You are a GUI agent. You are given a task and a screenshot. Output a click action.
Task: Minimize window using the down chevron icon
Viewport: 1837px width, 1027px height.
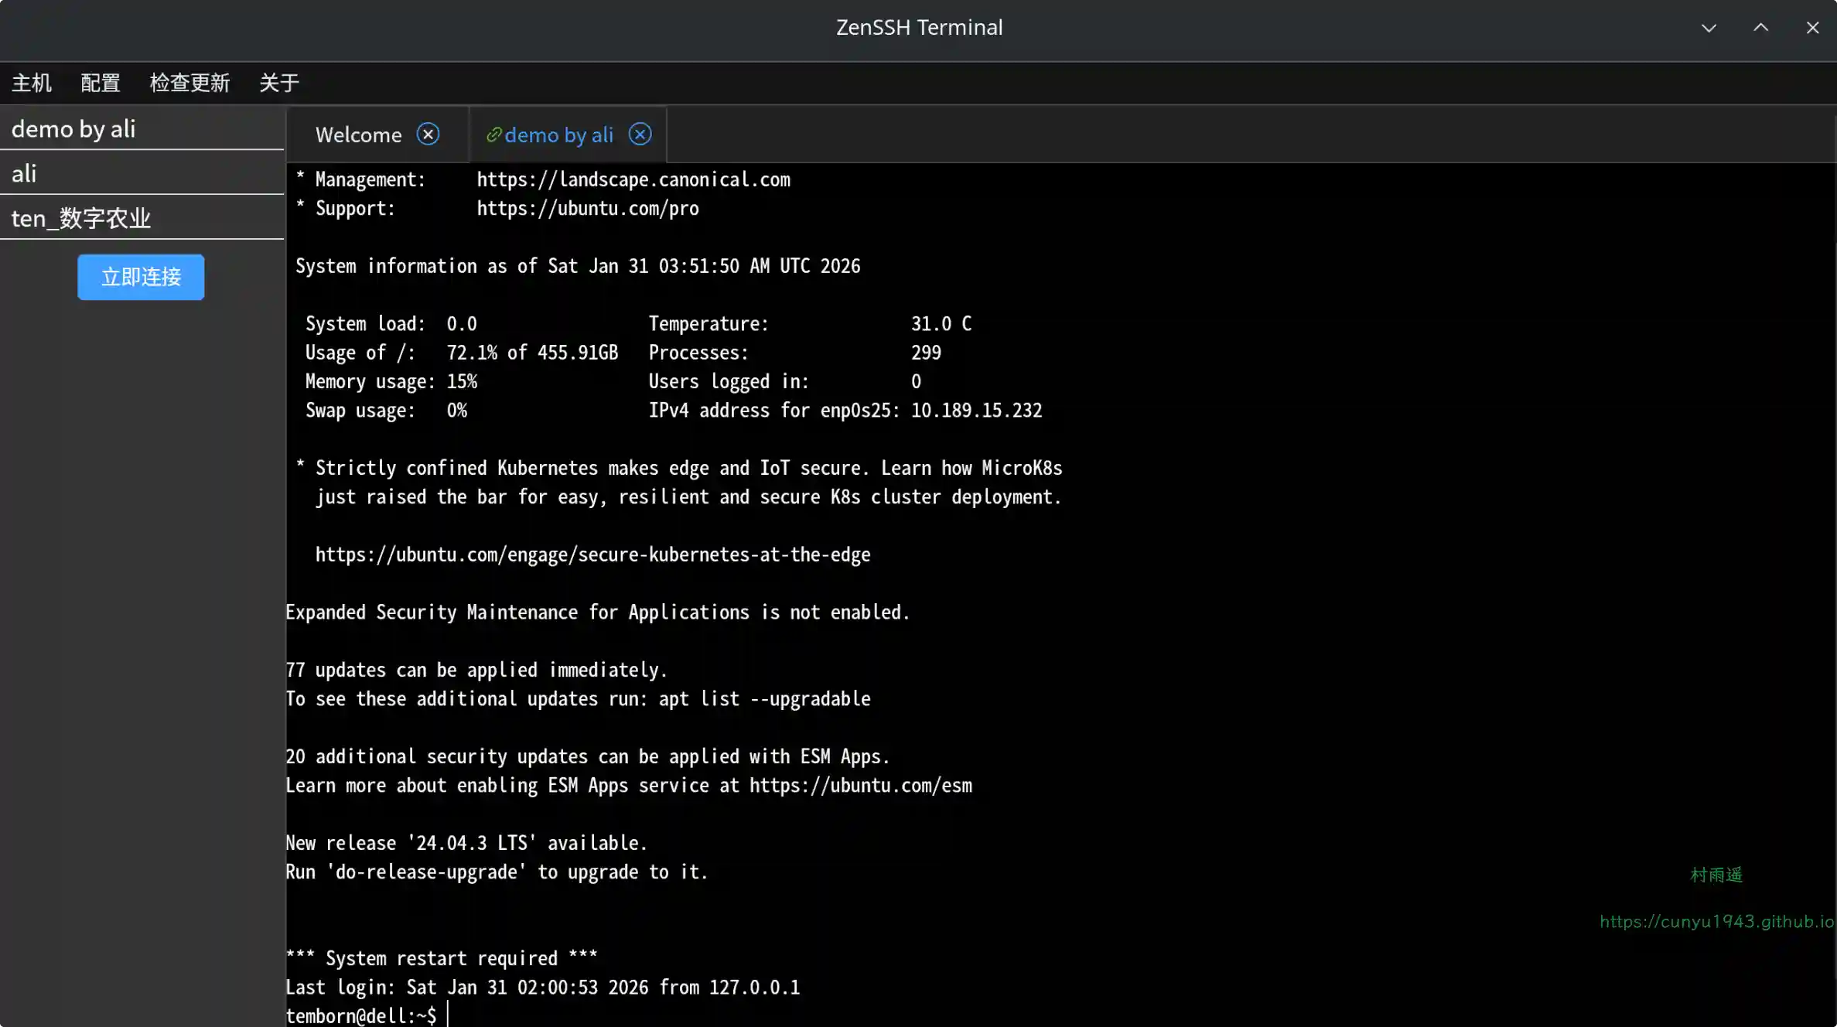(1709, 29)
